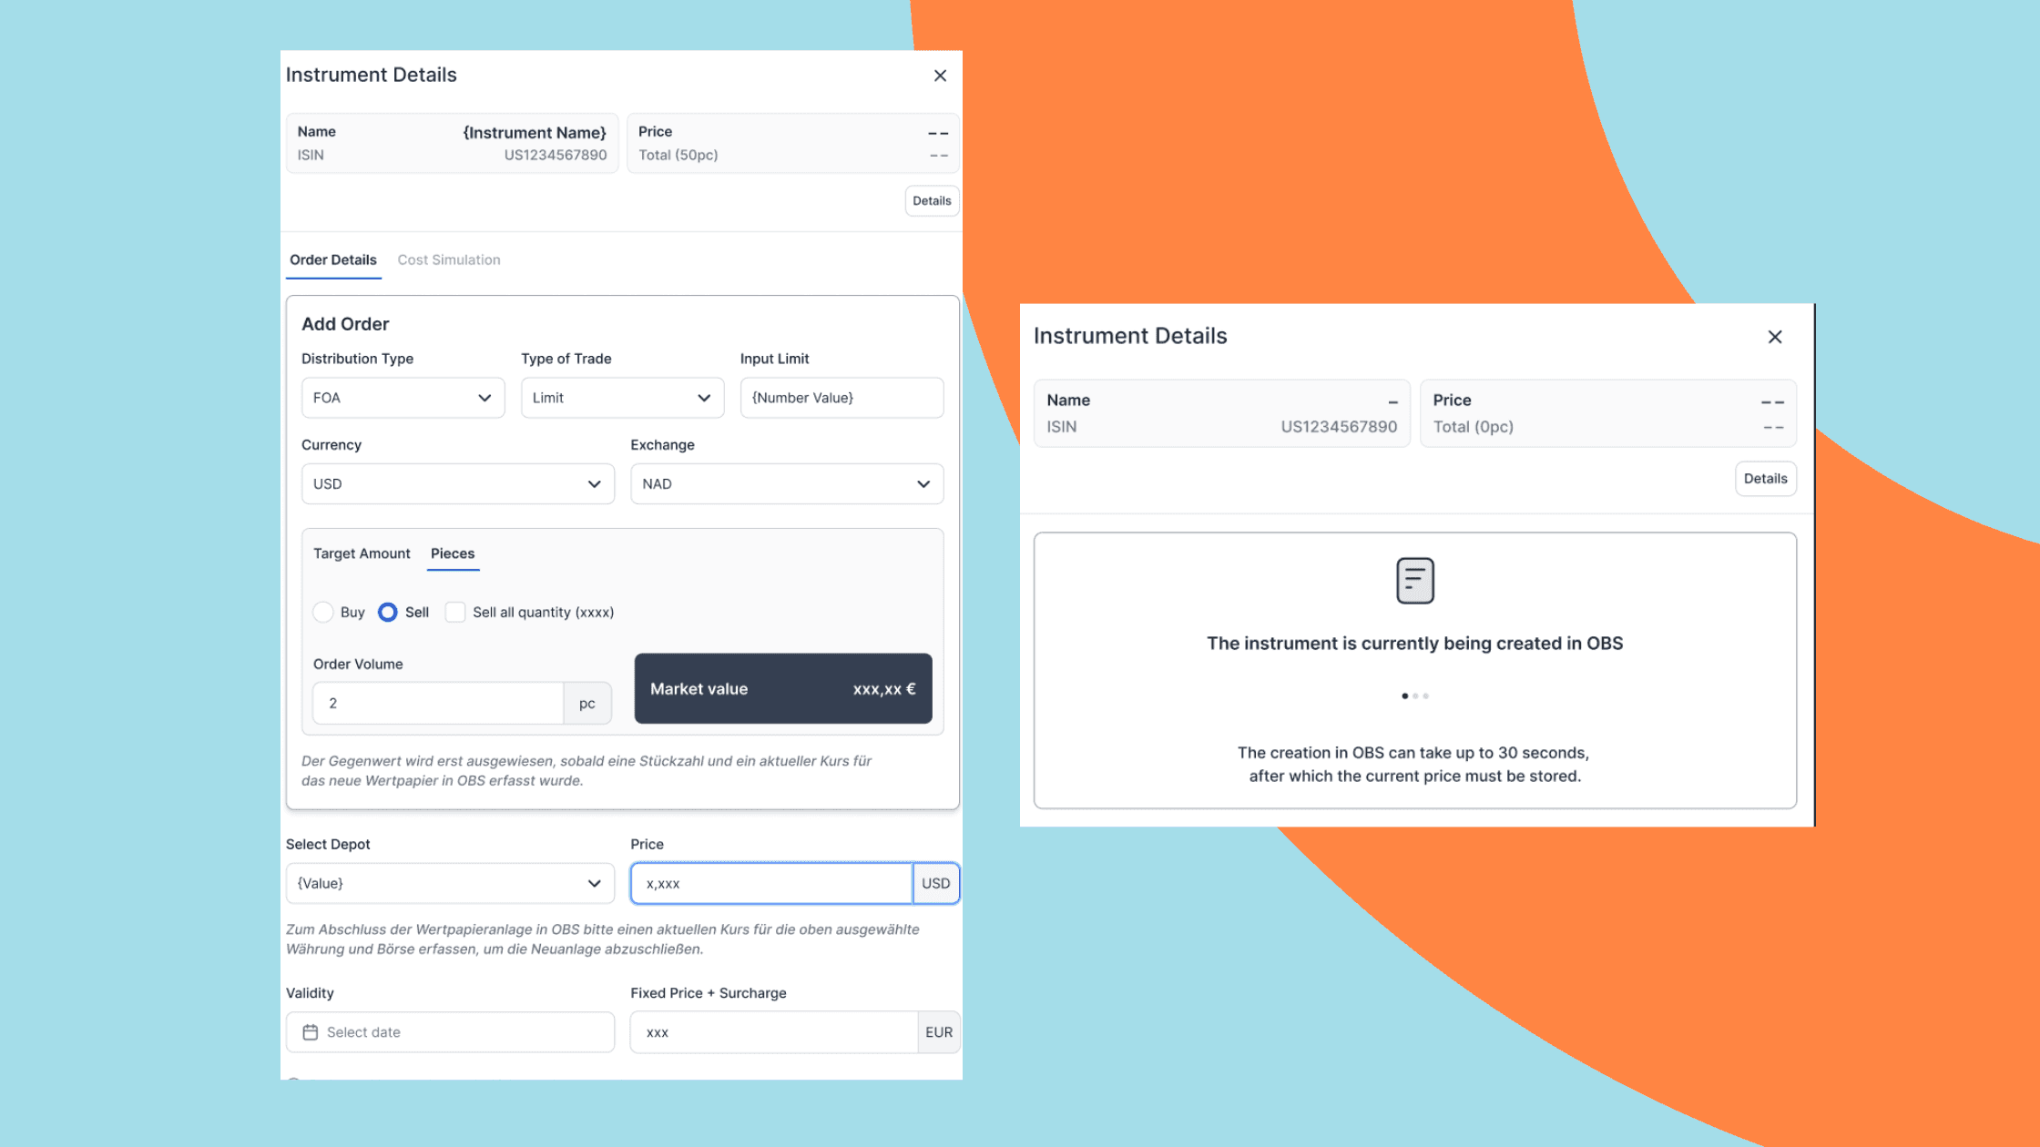
Task: Click Details button in right dialog
Action: point(1764,479)
